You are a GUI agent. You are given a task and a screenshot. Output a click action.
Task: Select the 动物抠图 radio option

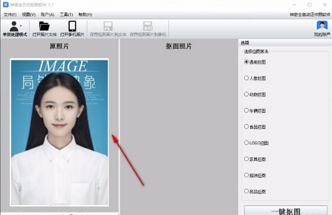click(246, 94)
